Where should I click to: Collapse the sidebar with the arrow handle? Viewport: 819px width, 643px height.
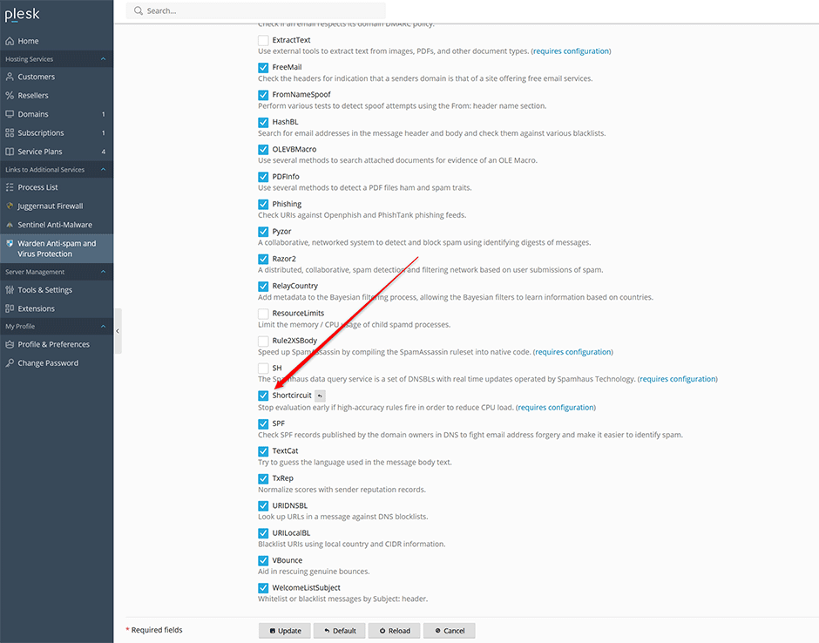tap(118, 331)
